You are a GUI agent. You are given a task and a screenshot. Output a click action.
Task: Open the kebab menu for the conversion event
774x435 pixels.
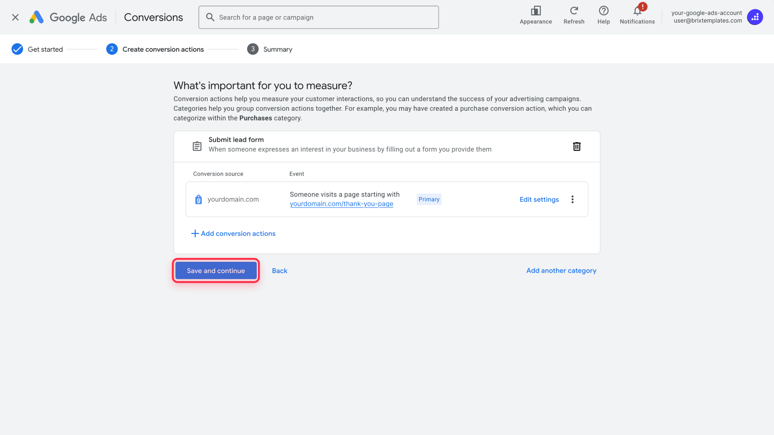(572, 199)
